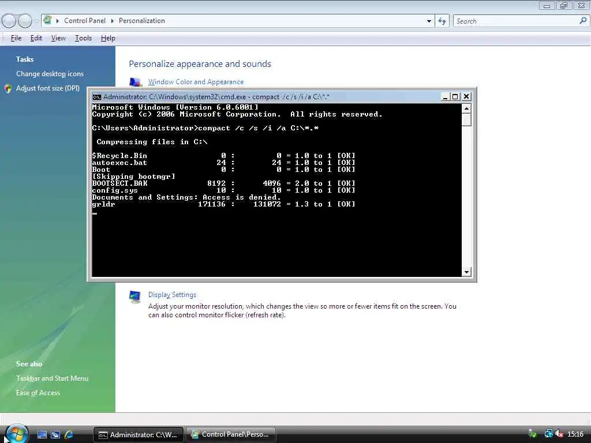Open the Windows Start orb
This screenshot has width=591, height=443.
pos(17,434)
